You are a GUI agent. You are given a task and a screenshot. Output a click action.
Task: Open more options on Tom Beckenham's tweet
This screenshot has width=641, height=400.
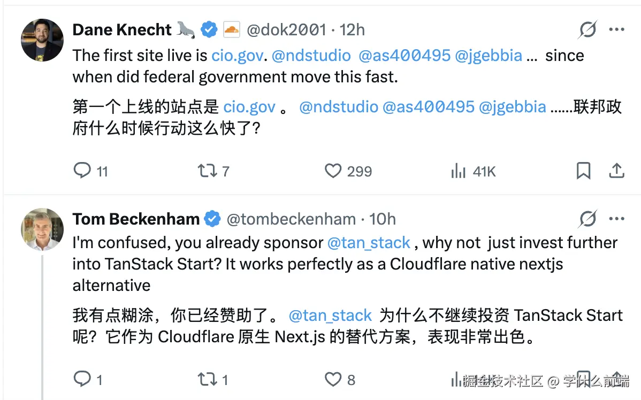[x=617, y=219]
